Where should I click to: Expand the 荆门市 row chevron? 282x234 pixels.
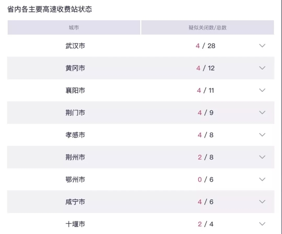pyautogui.click(x=262, y=113)
